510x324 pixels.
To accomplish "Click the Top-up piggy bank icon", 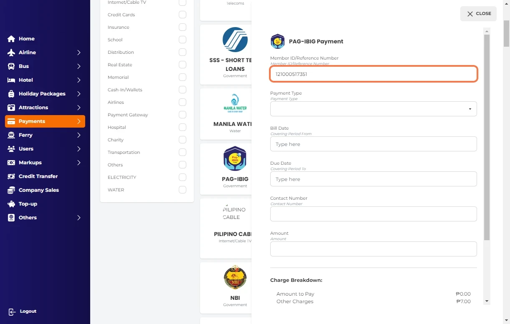I will (11, 204).
